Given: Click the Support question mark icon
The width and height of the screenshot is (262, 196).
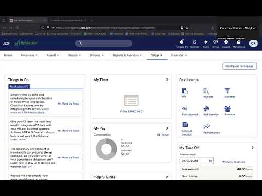Looking at the screenshot, I should 226,42.
